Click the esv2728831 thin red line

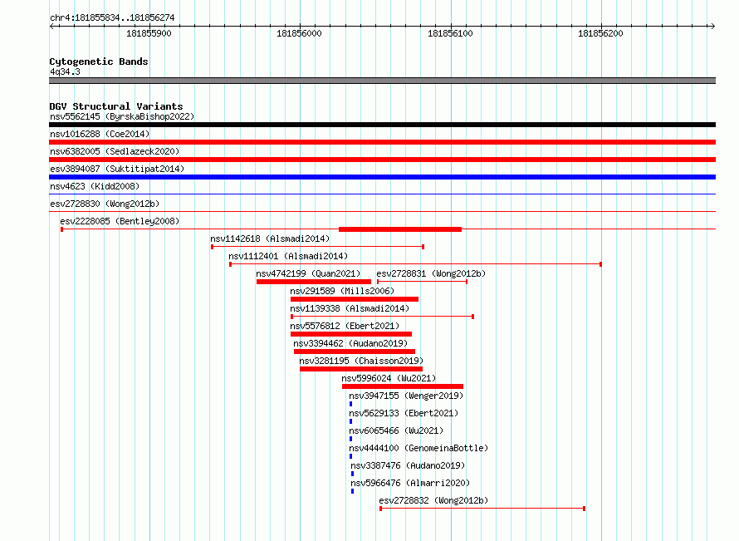click(423, 282)
